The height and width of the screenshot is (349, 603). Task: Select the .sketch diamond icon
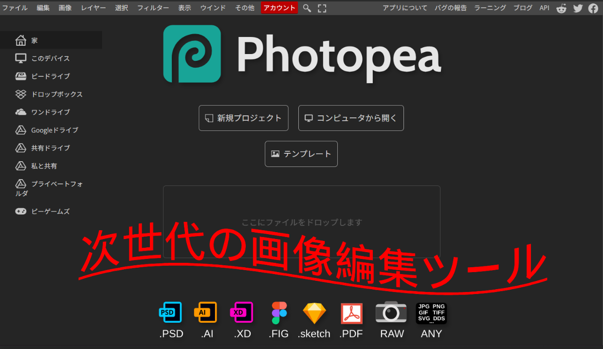[314, 313]
